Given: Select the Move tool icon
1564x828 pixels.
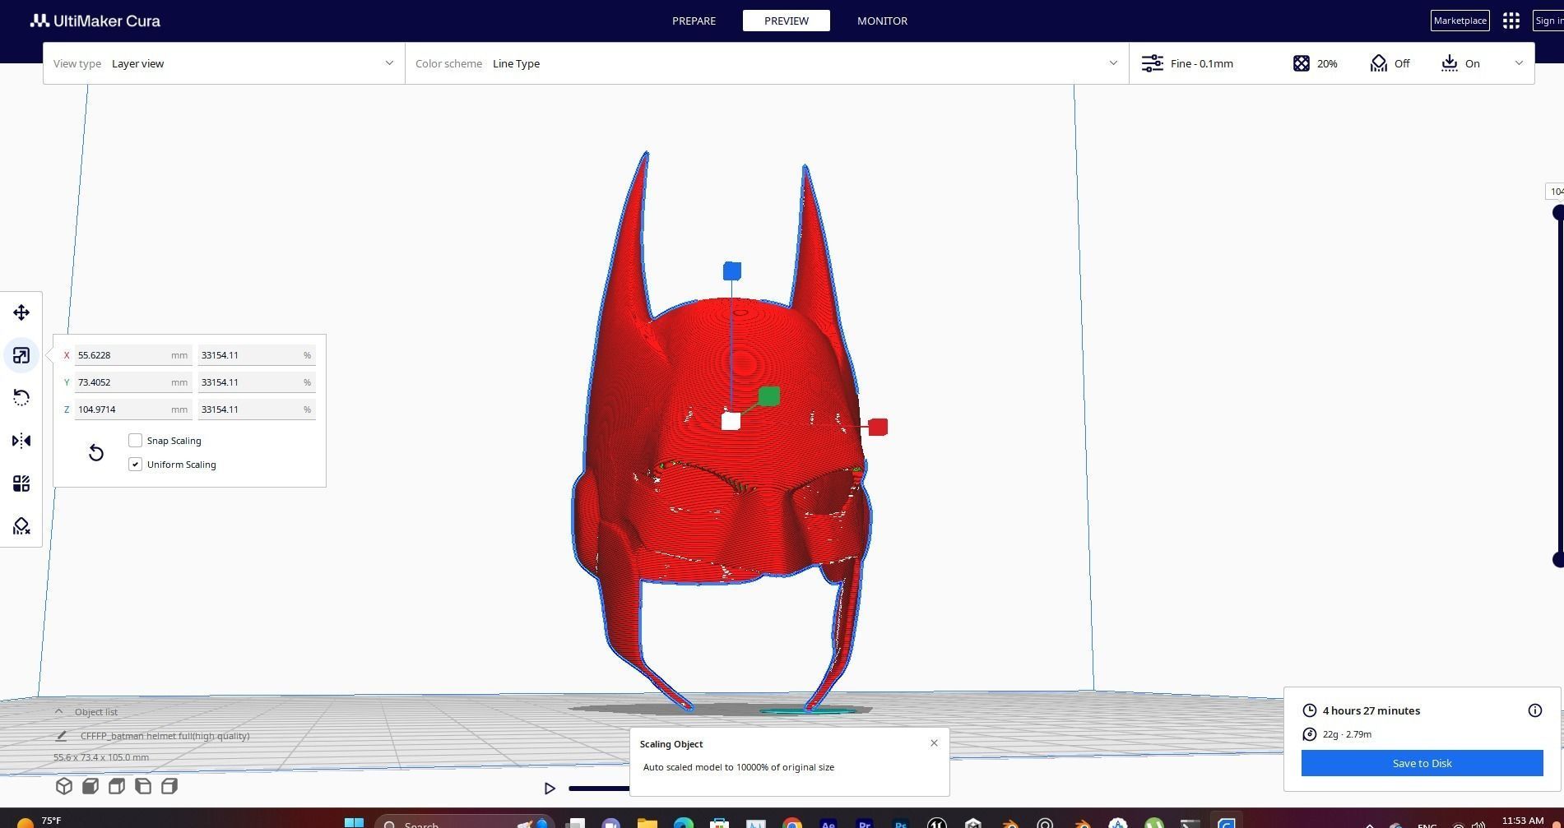Looking at the screenshot, I should point(21,312).
